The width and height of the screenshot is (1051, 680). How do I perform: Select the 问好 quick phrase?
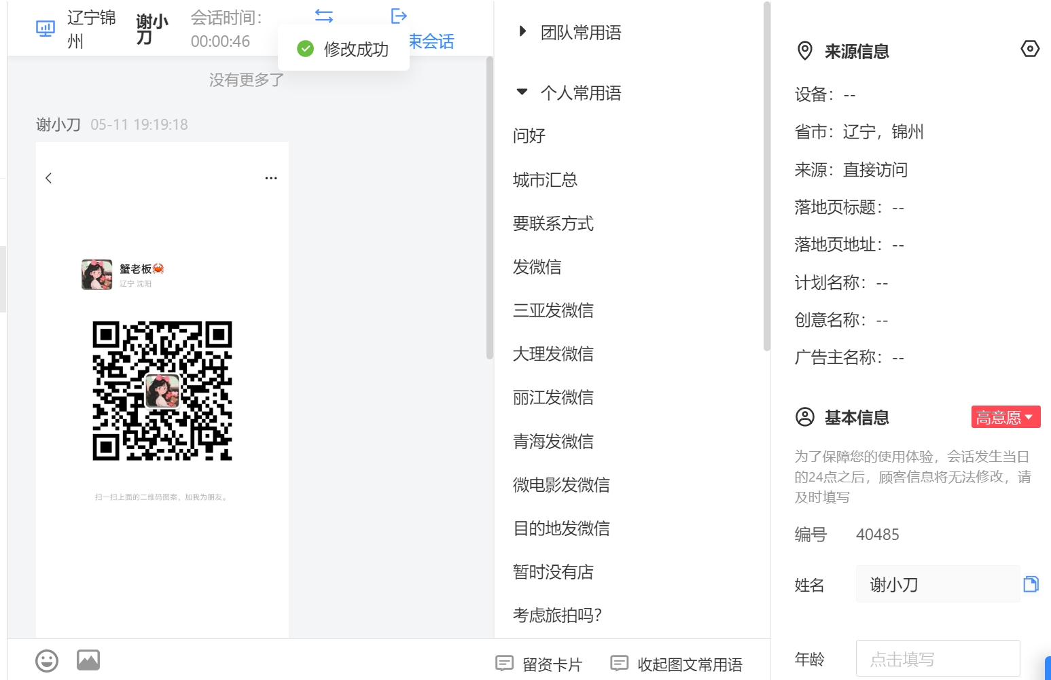[529, 136]
